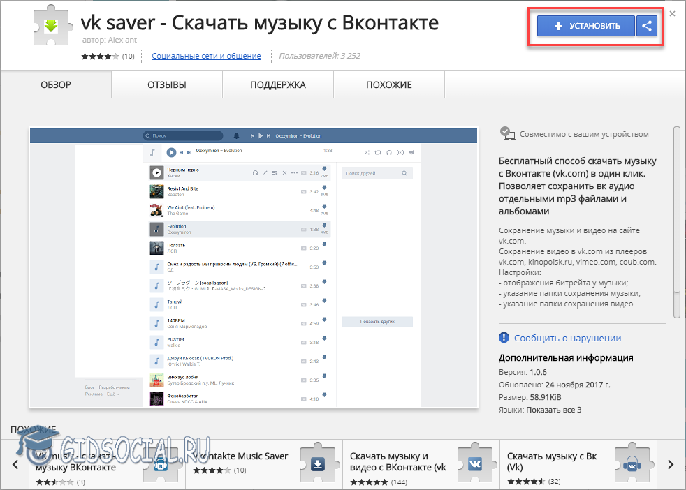Click the device compatibility icon

click(507, 134)
